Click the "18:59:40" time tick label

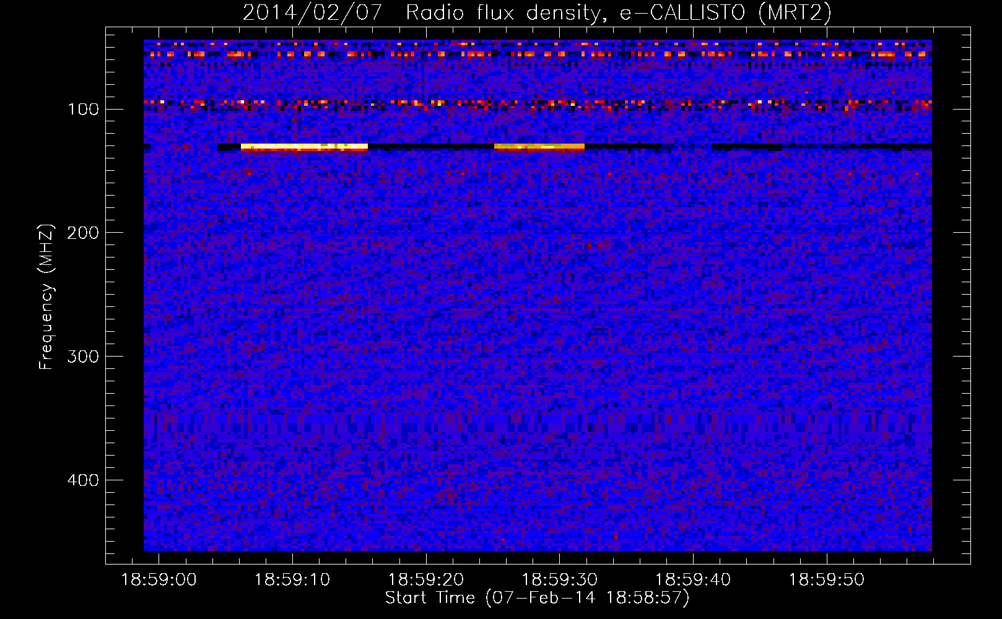coord(693,580)
